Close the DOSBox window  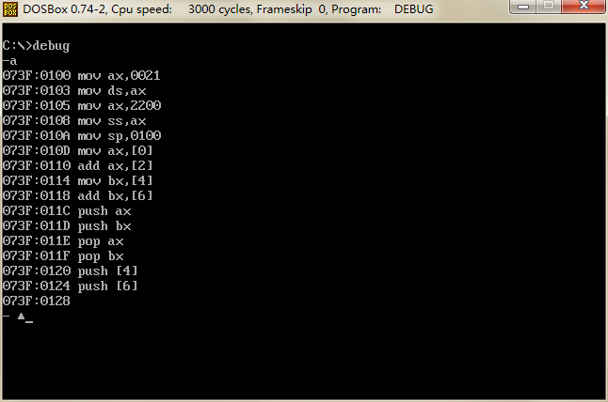584,7
